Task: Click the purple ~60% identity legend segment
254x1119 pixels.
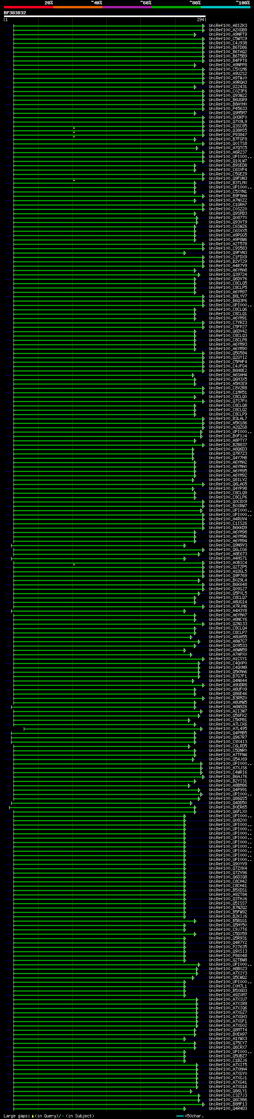Action: [127, 7]
